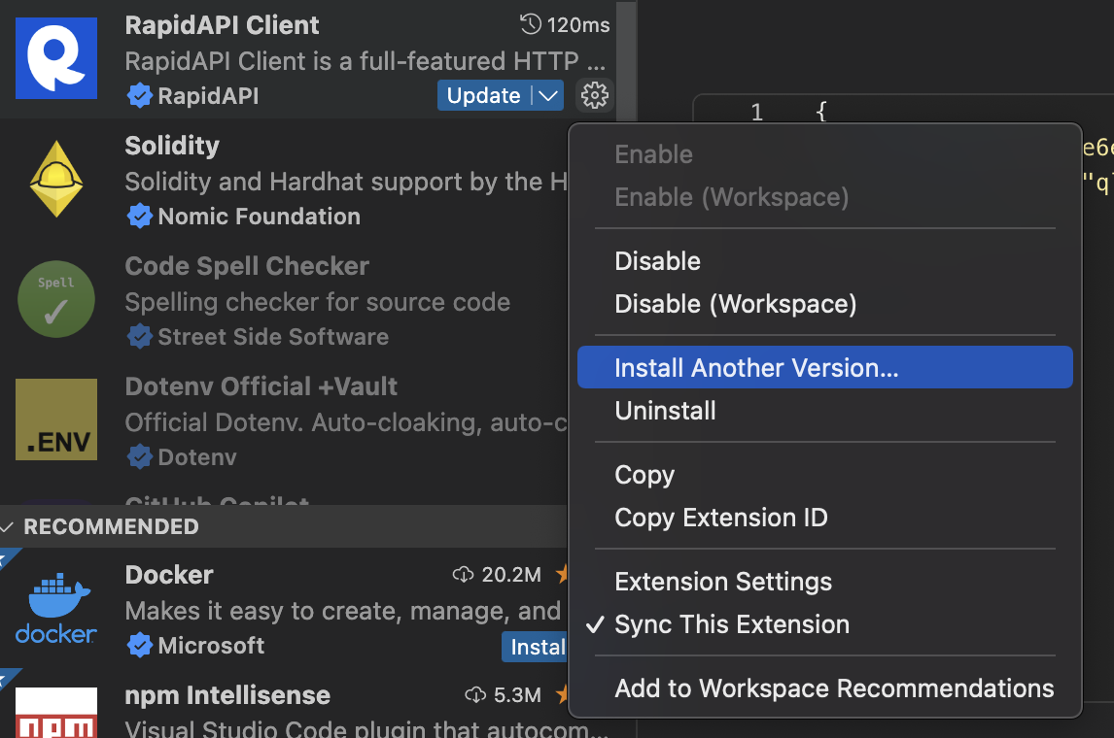
Task: Disable the RapidAPI Client extension
Action: 657,260
